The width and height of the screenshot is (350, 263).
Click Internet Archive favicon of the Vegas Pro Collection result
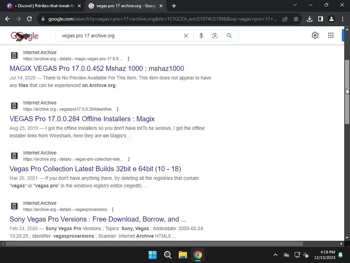(14, 156)
